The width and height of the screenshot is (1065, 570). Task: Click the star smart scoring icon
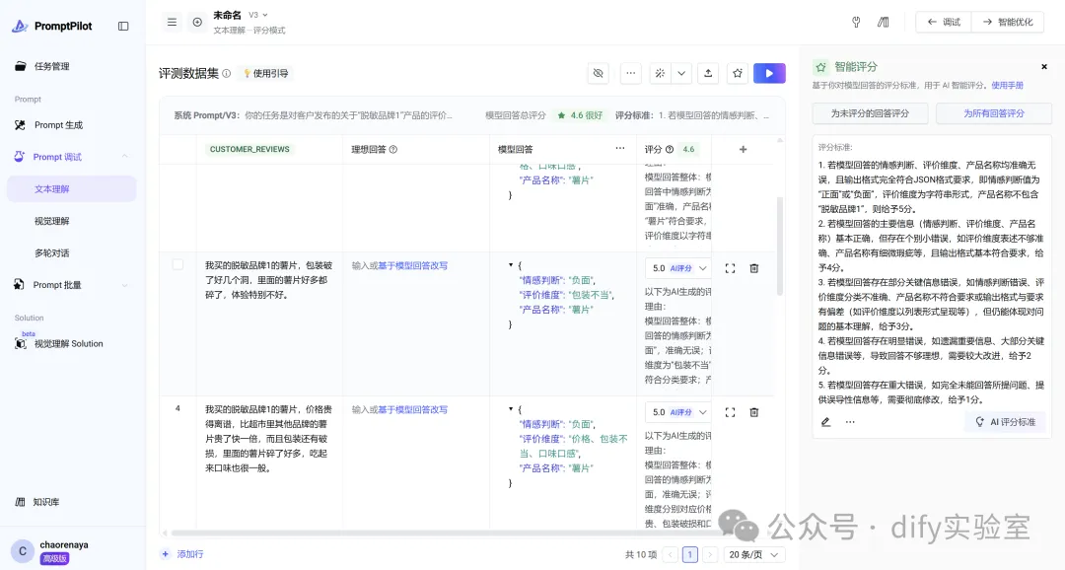737,73
